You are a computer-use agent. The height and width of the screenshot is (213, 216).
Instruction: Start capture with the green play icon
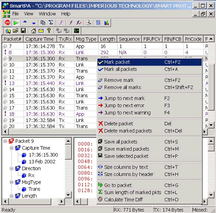(x=16, y=23)
